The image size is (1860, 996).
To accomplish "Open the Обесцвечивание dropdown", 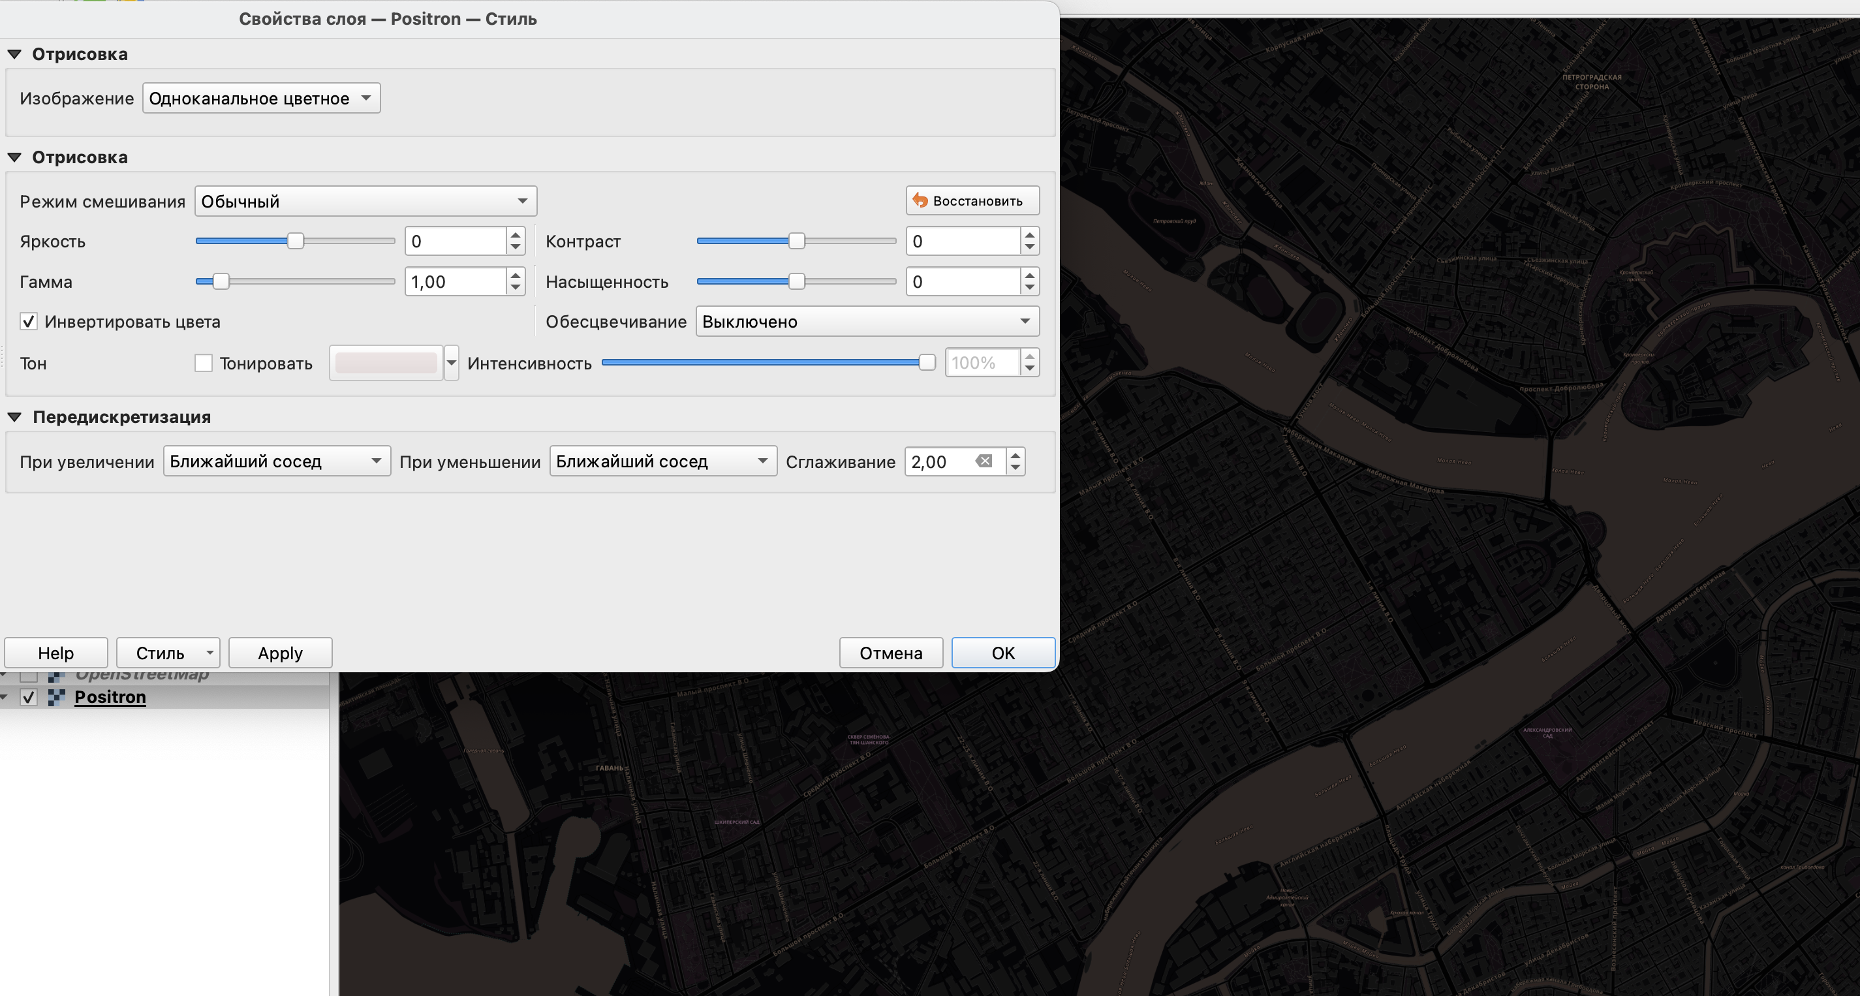I will coord(867,322).
